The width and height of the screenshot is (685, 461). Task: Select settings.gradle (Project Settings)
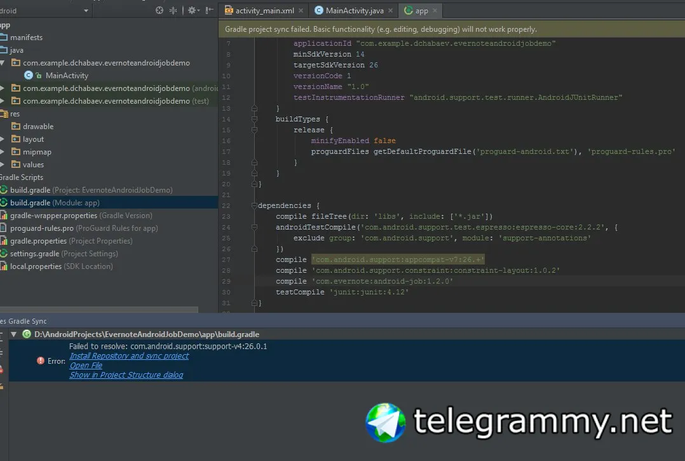click(109, 253)
